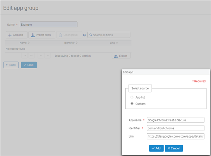
Task: Click the group Name field
Action: click(x=48, y=24)
